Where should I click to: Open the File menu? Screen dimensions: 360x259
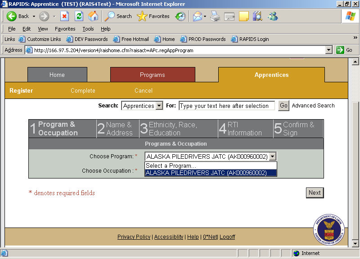tap(12, 29)
